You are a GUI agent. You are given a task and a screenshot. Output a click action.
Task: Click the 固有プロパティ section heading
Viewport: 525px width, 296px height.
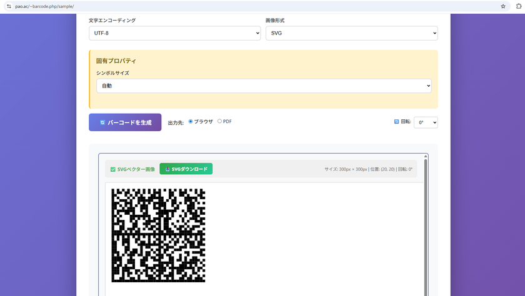click(116, 61)
